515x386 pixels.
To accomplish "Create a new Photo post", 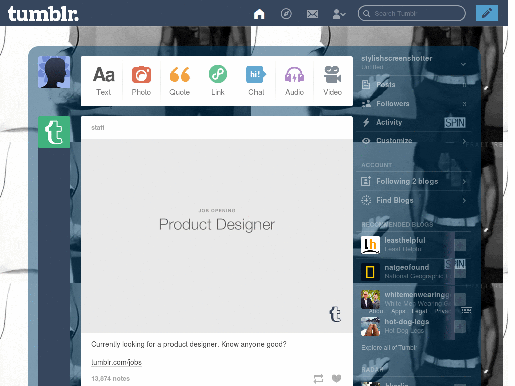I will (141, 81).
